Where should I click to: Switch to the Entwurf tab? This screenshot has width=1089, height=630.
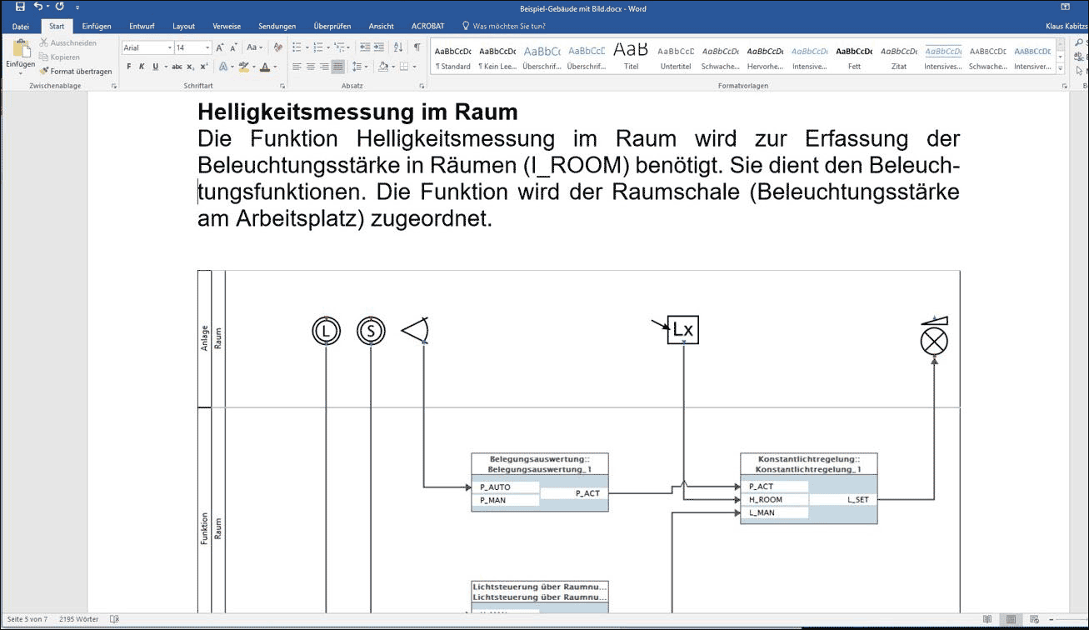[142, 26]
